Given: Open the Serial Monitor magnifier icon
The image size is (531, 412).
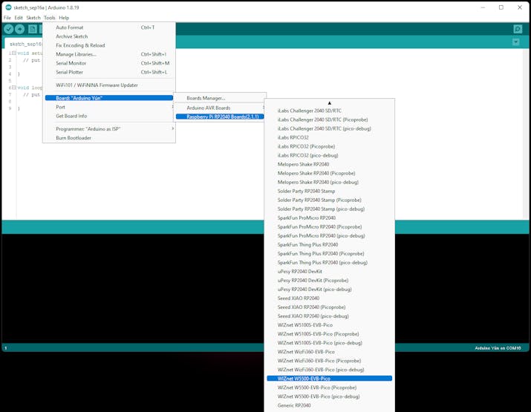Looking at the screenshot, I should tap(518, 29).
